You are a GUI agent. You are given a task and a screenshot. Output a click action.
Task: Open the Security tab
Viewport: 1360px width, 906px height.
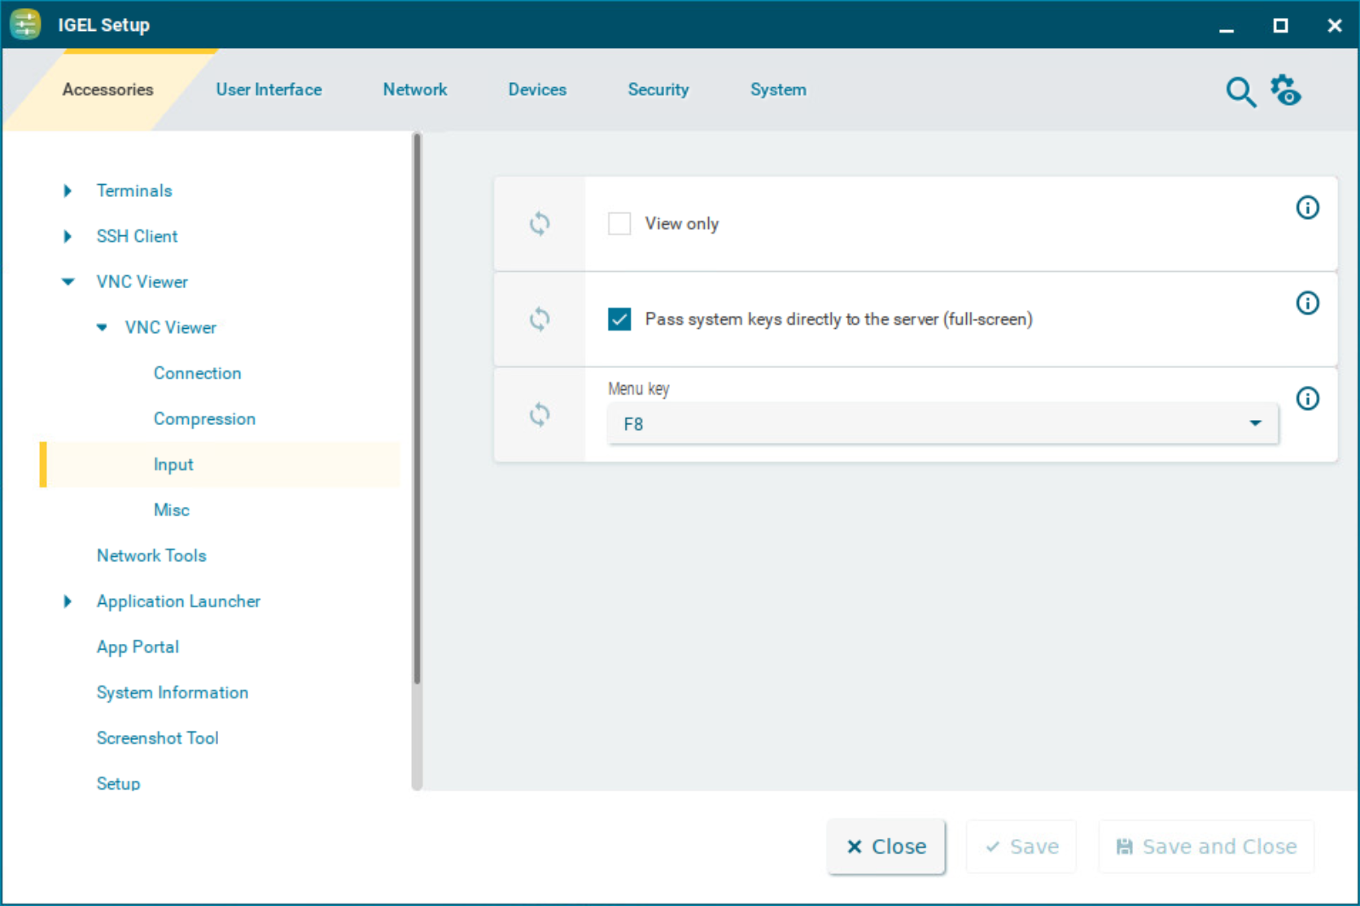click(658, 90)
